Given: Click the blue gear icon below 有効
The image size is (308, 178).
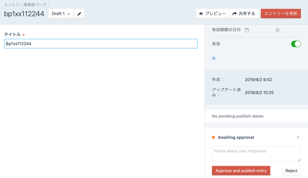Looking at the screenshot, I should (214, 59).
